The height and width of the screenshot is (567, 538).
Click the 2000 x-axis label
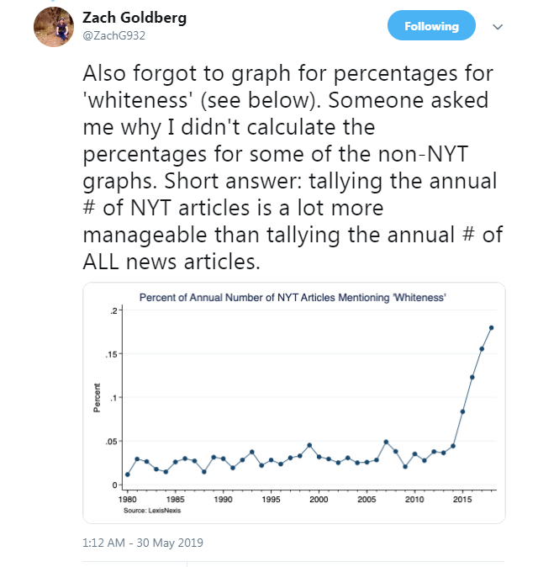(x=319, y=500)
